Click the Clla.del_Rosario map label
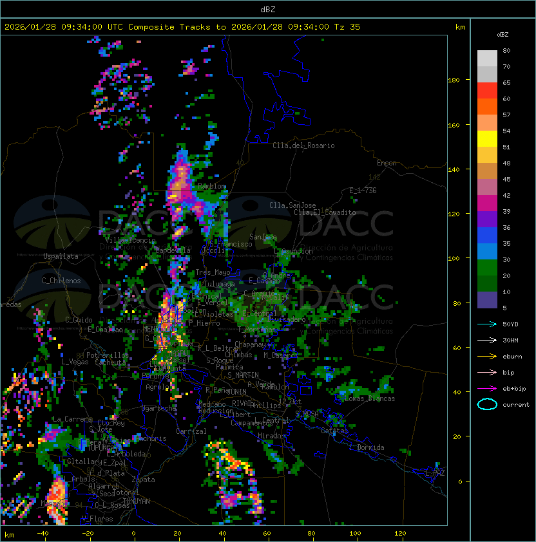Screen dimensions: 536x542 click(x=303, y=145)
